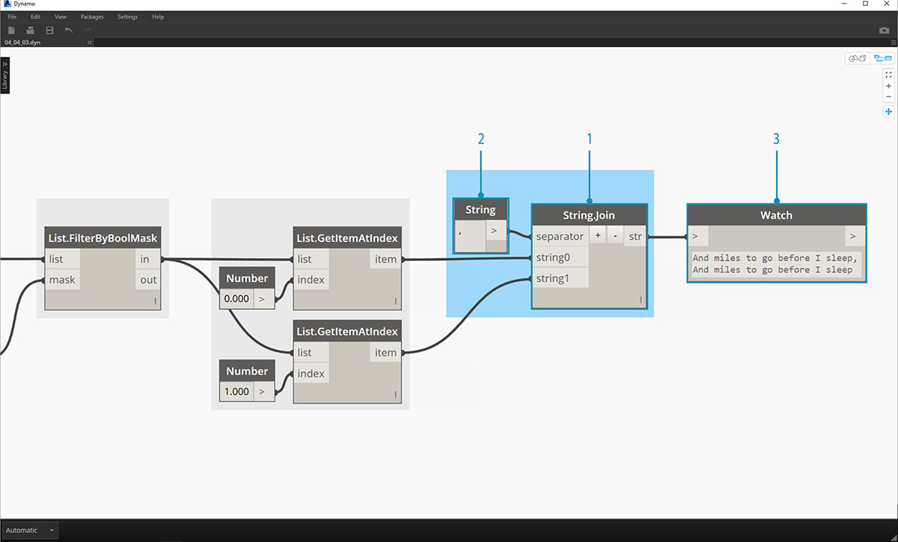Switch to graph node view
This screenshot has height=542, width=898.
883,58
